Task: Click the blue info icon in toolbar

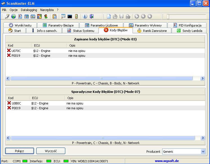Action: 85,16
